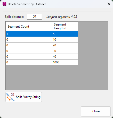Viewport: 113px width, 118px height.
Task: Click the Split distance input field
Action: tap(34, 16)
